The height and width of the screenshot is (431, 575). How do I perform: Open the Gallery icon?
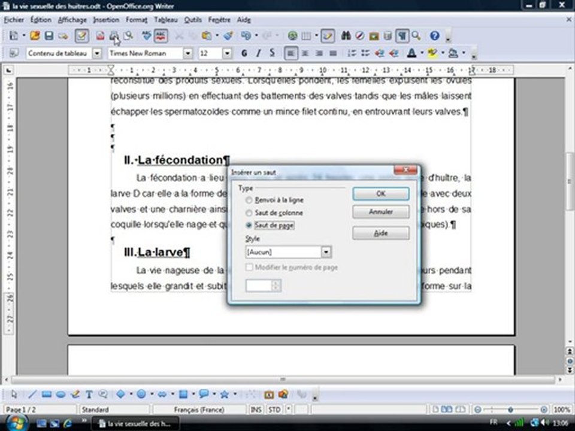point(374,35)
